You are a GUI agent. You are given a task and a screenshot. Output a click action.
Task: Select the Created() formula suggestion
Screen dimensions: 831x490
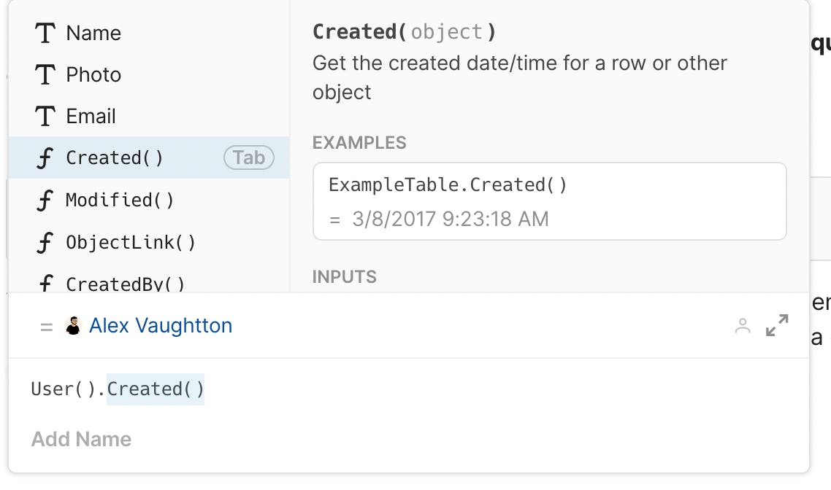[x=115, y=157]
